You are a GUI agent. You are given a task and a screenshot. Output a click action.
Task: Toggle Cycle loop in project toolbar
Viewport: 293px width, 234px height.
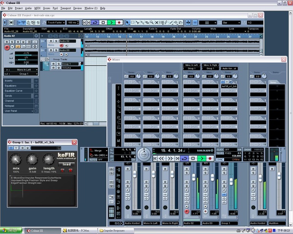pyautogui.click(x=95, y=22)
